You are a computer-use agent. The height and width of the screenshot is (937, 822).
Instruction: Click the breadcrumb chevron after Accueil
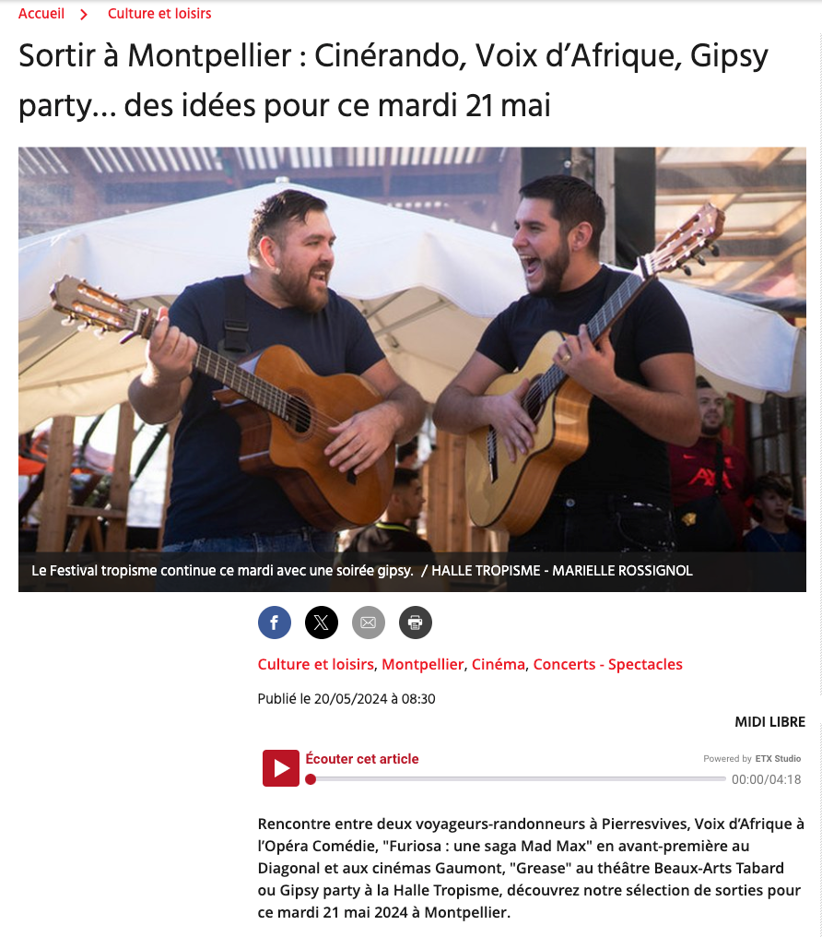coord(84,15)
